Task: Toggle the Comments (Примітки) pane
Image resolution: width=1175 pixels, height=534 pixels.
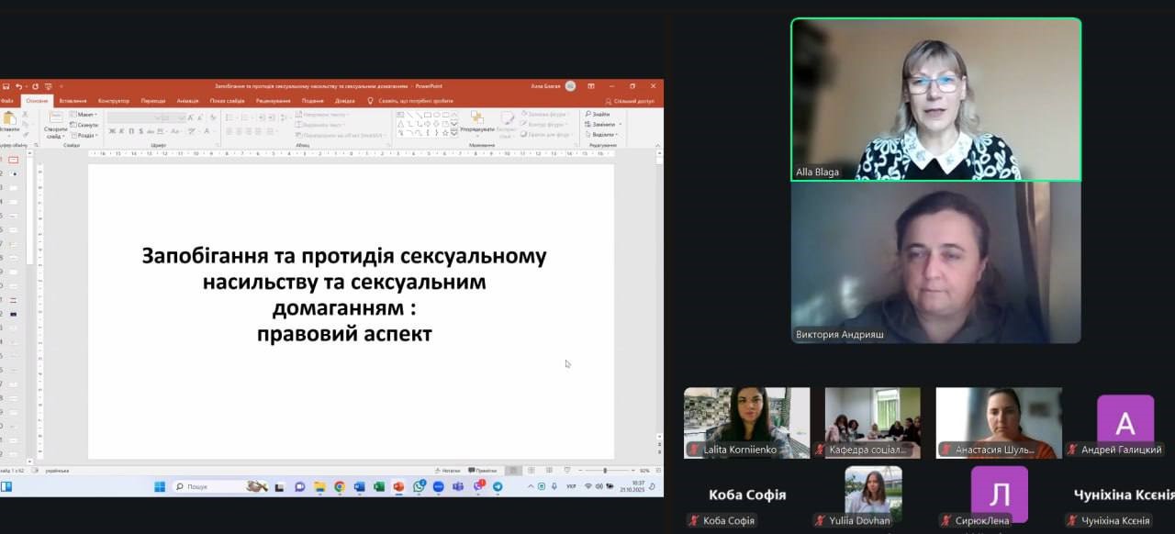Action: (x=483, y=470)
